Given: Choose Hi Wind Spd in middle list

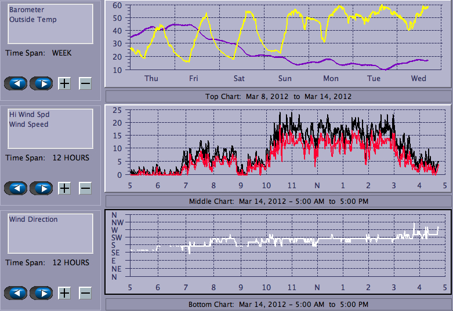Looking at the screenshot, I should click(29, 115).
